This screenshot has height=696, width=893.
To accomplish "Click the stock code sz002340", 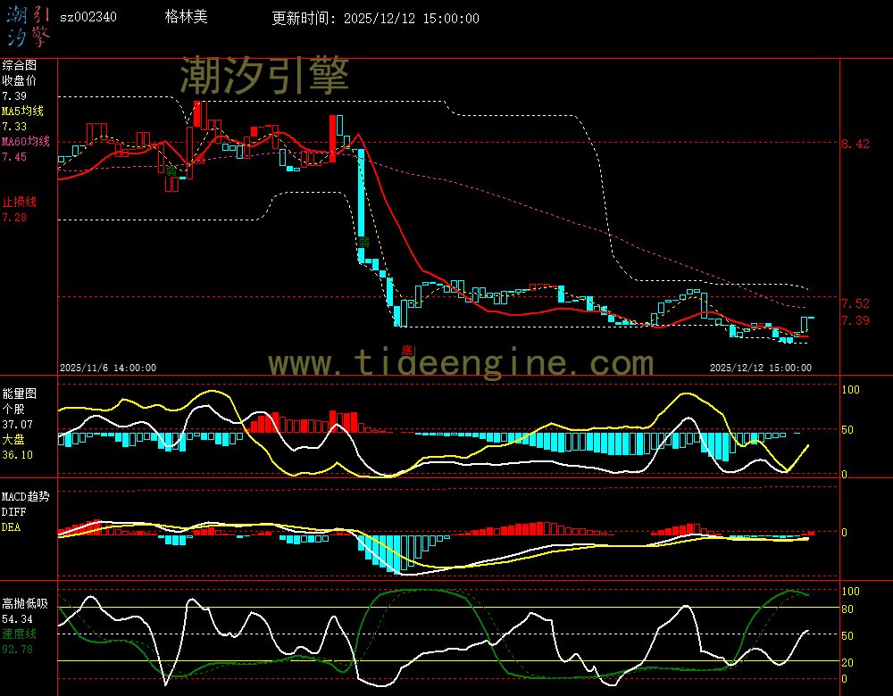I will 88,17.
